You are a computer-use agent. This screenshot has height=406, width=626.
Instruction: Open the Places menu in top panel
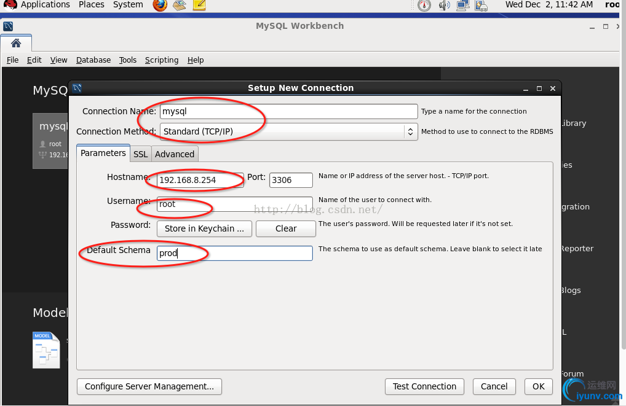tap(92, 5)
